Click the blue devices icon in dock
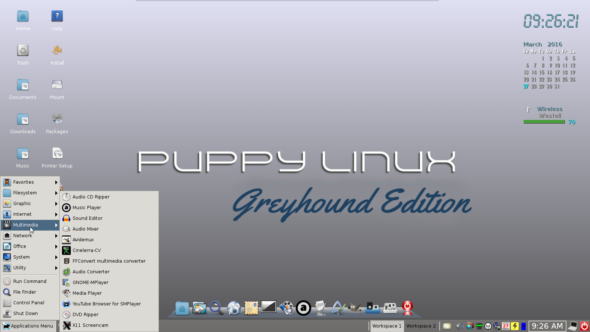This screenshot has height=332, width=590. click(x=373, y=308)
